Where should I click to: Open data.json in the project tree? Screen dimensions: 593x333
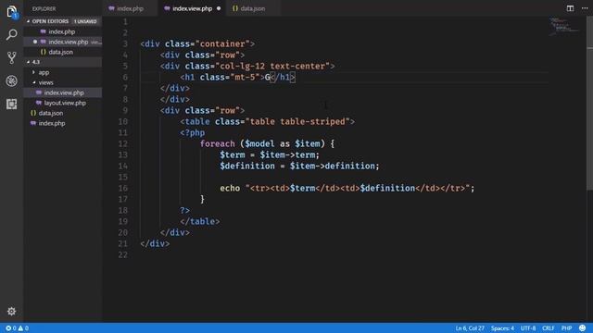[x=51, y=113]
